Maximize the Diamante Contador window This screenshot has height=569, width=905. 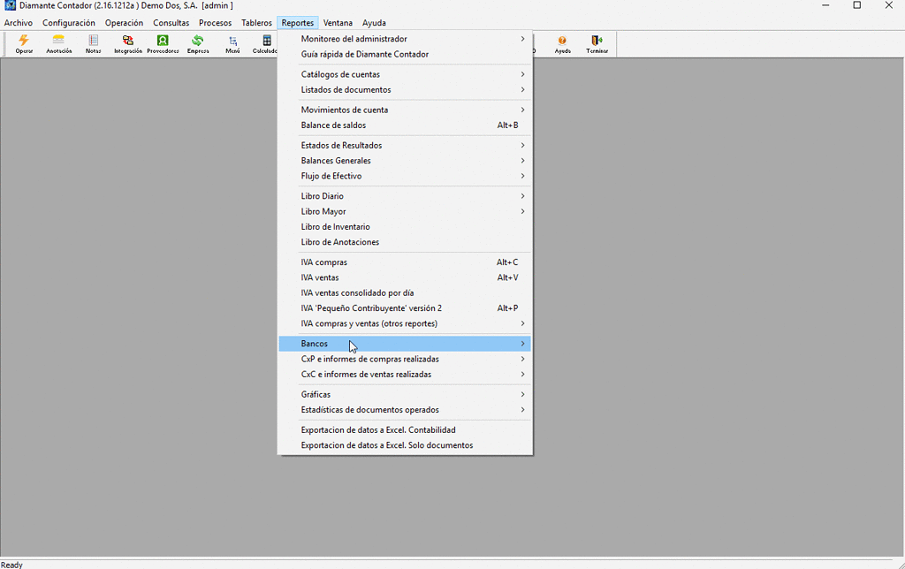click(x=857, y=6)
